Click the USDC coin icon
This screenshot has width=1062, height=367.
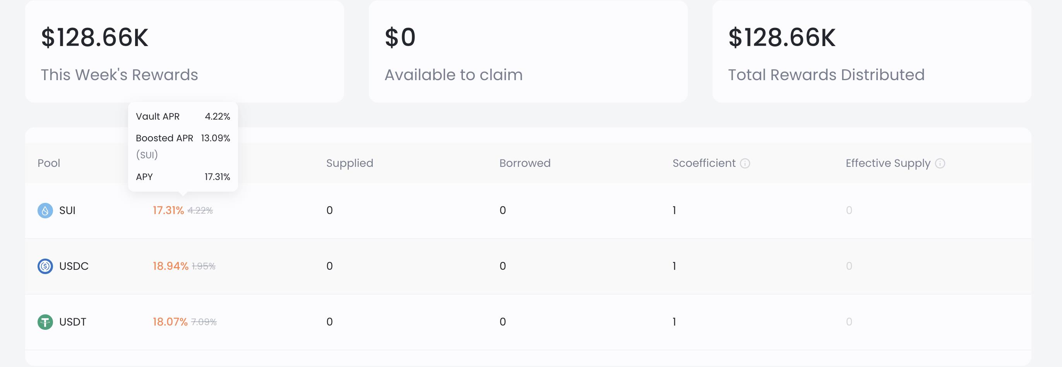click(45, 266)
